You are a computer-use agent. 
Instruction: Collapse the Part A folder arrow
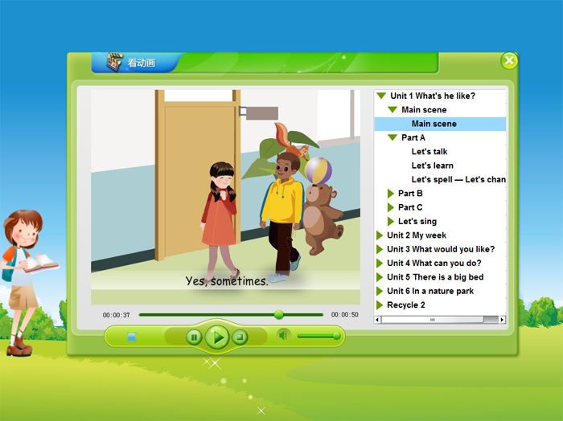point(392,137)
